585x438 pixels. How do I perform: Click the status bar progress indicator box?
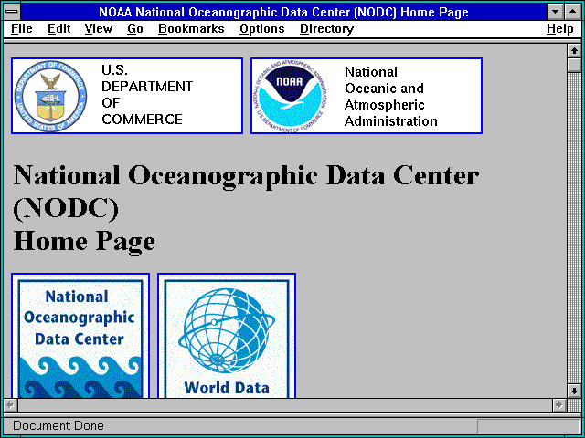pos(528,426)
